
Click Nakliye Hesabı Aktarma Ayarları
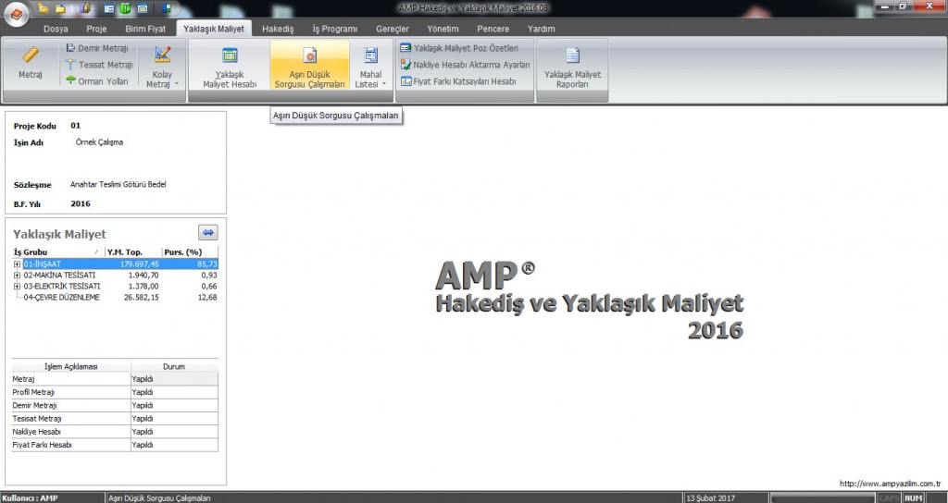[465, 65]
